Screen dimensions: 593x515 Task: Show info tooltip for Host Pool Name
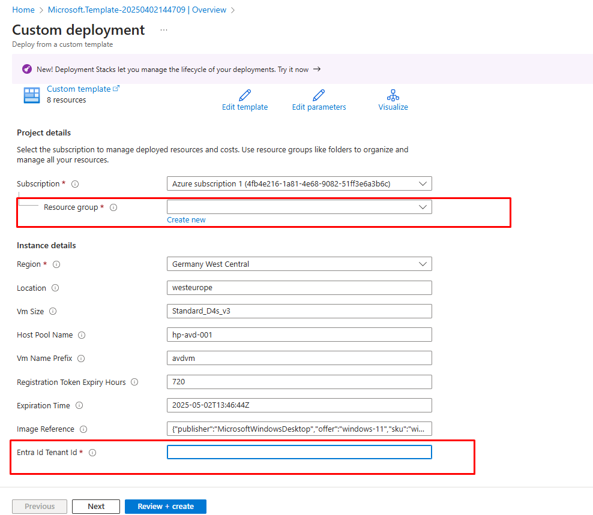[82, 335]
